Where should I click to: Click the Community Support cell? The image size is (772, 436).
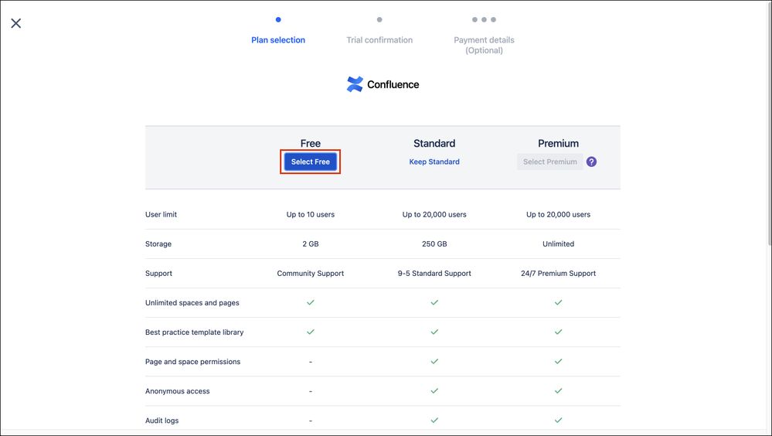[310, 274]
